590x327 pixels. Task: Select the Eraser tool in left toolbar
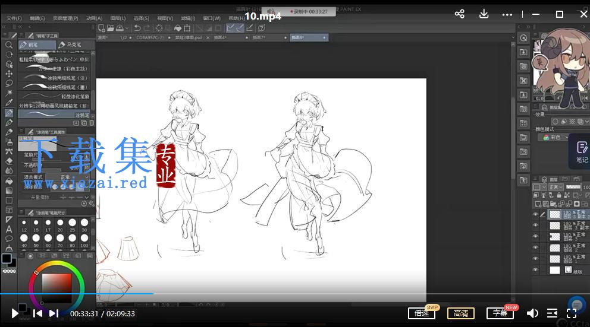[x=9, y=161]
